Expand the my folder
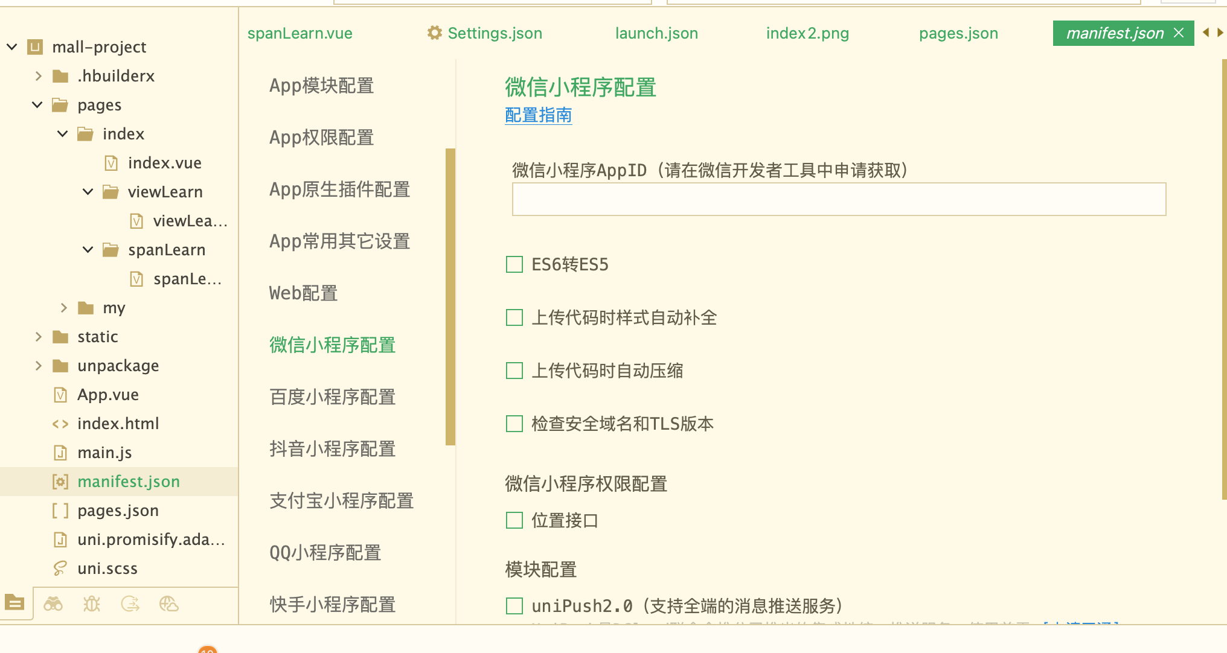Viewport: 1227px width, 653px height. click(64, 308)
